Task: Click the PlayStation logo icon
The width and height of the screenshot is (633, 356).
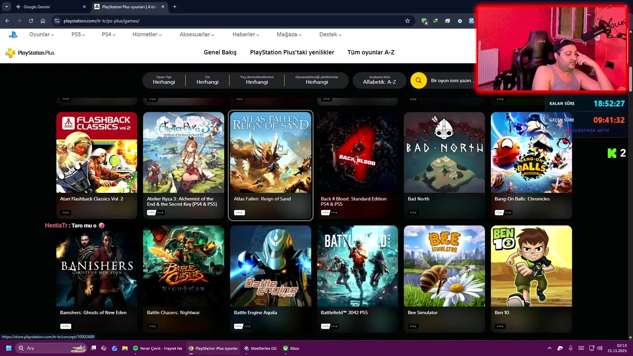Action: click(x=13, y=35)
